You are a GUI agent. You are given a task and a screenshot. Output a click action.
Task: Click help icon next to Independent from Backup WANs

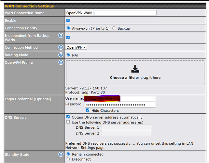[x=61, y=36]
